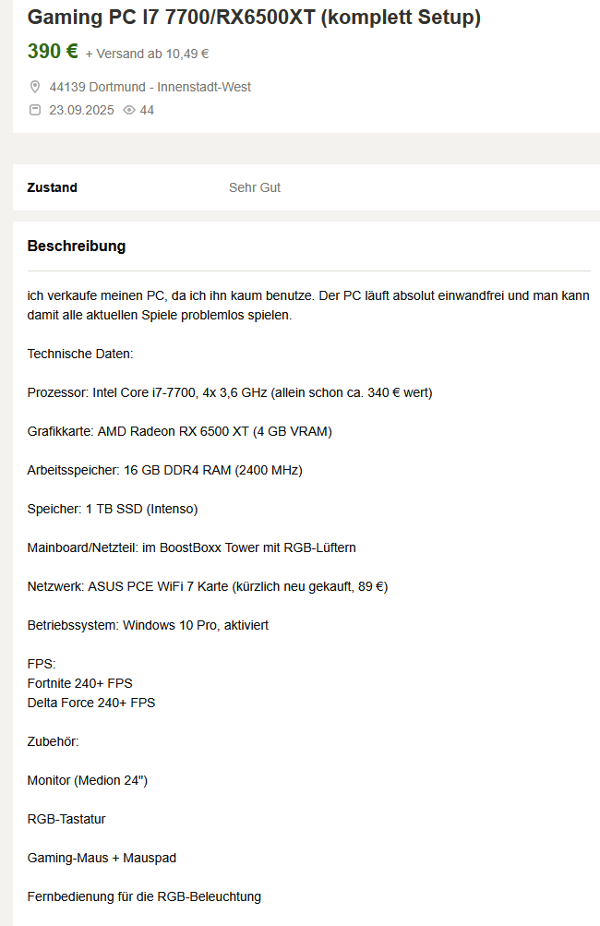Click the Betriebssystem Windows 10 Pro line

(148, 625)
